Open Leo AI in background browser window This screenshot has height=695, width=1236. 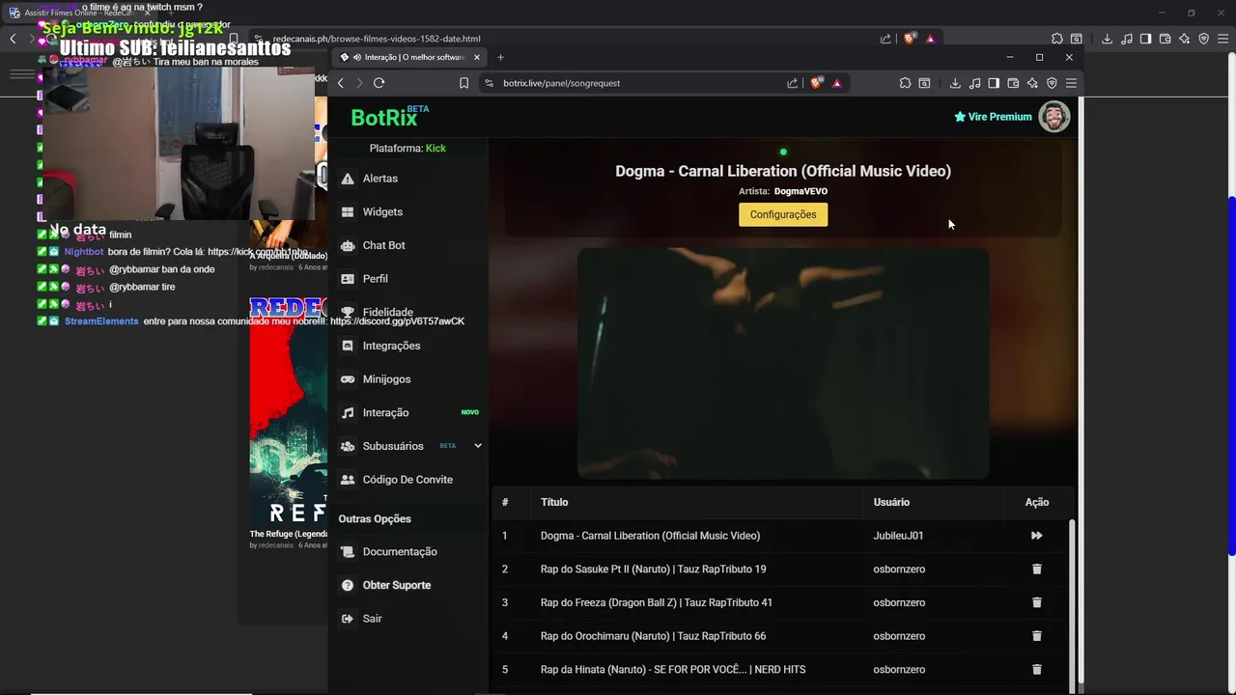tap(1184, 39)
